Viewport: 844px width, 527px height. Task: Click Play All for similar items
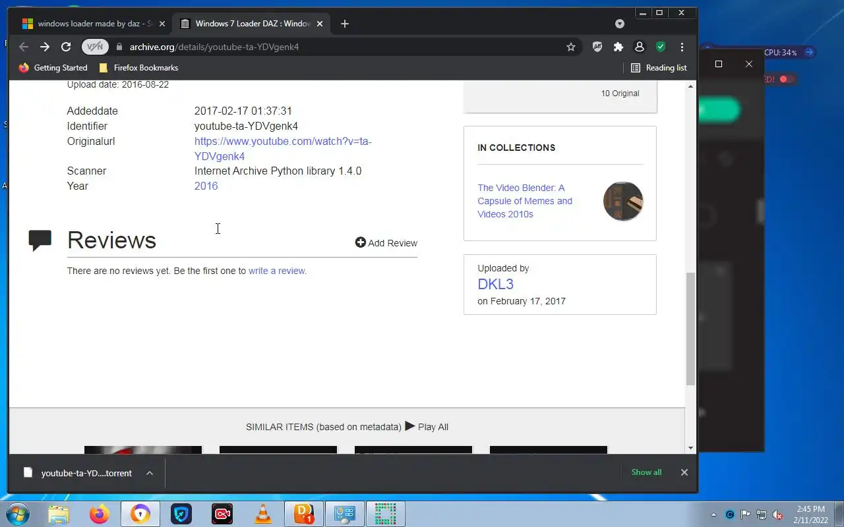pos(427,427)
